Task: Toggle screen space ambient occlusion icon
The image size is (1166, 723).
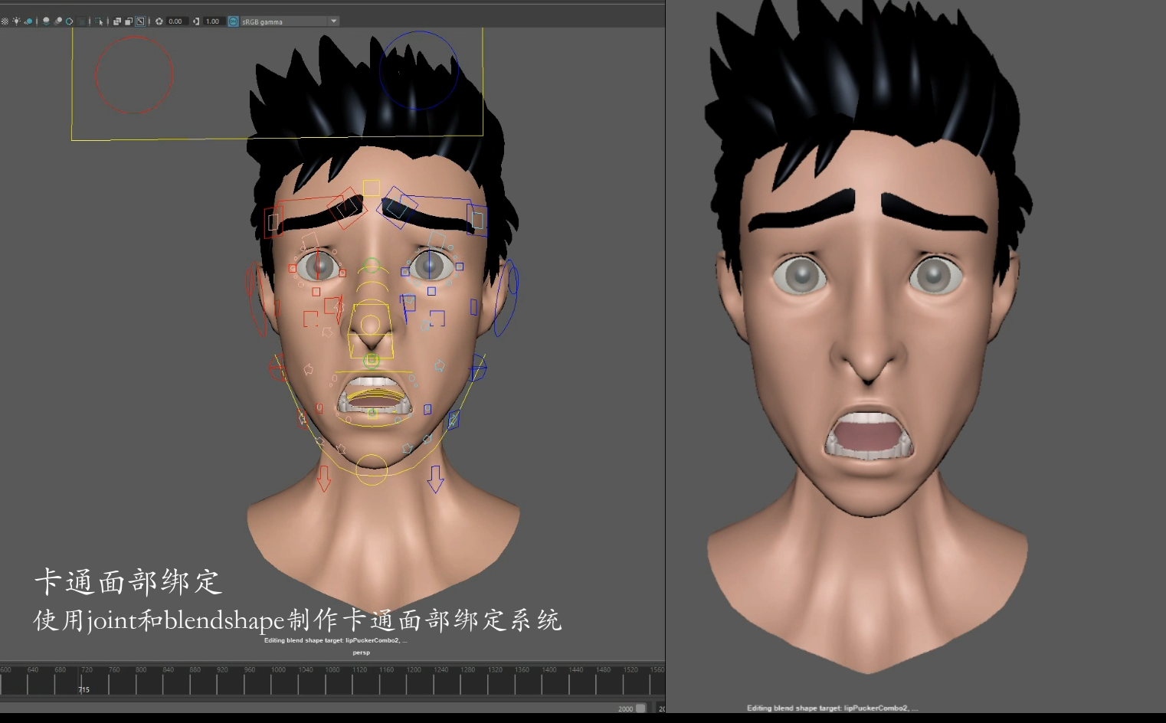Action: [46, 21]
